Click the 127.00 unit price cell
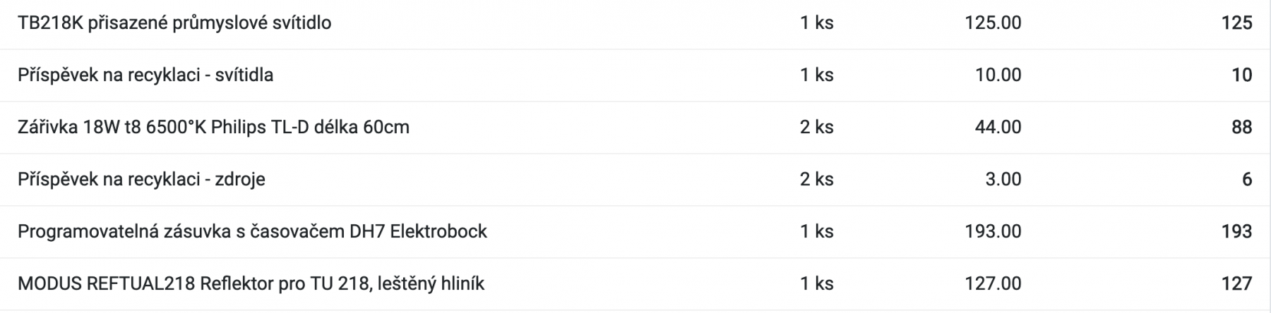Screen dimensions: 1271x313 click(x=993, y=283)
